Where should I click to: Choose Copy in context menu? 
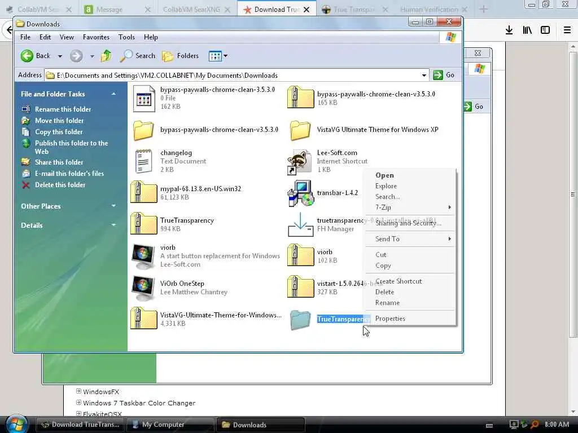pos(410,266)
